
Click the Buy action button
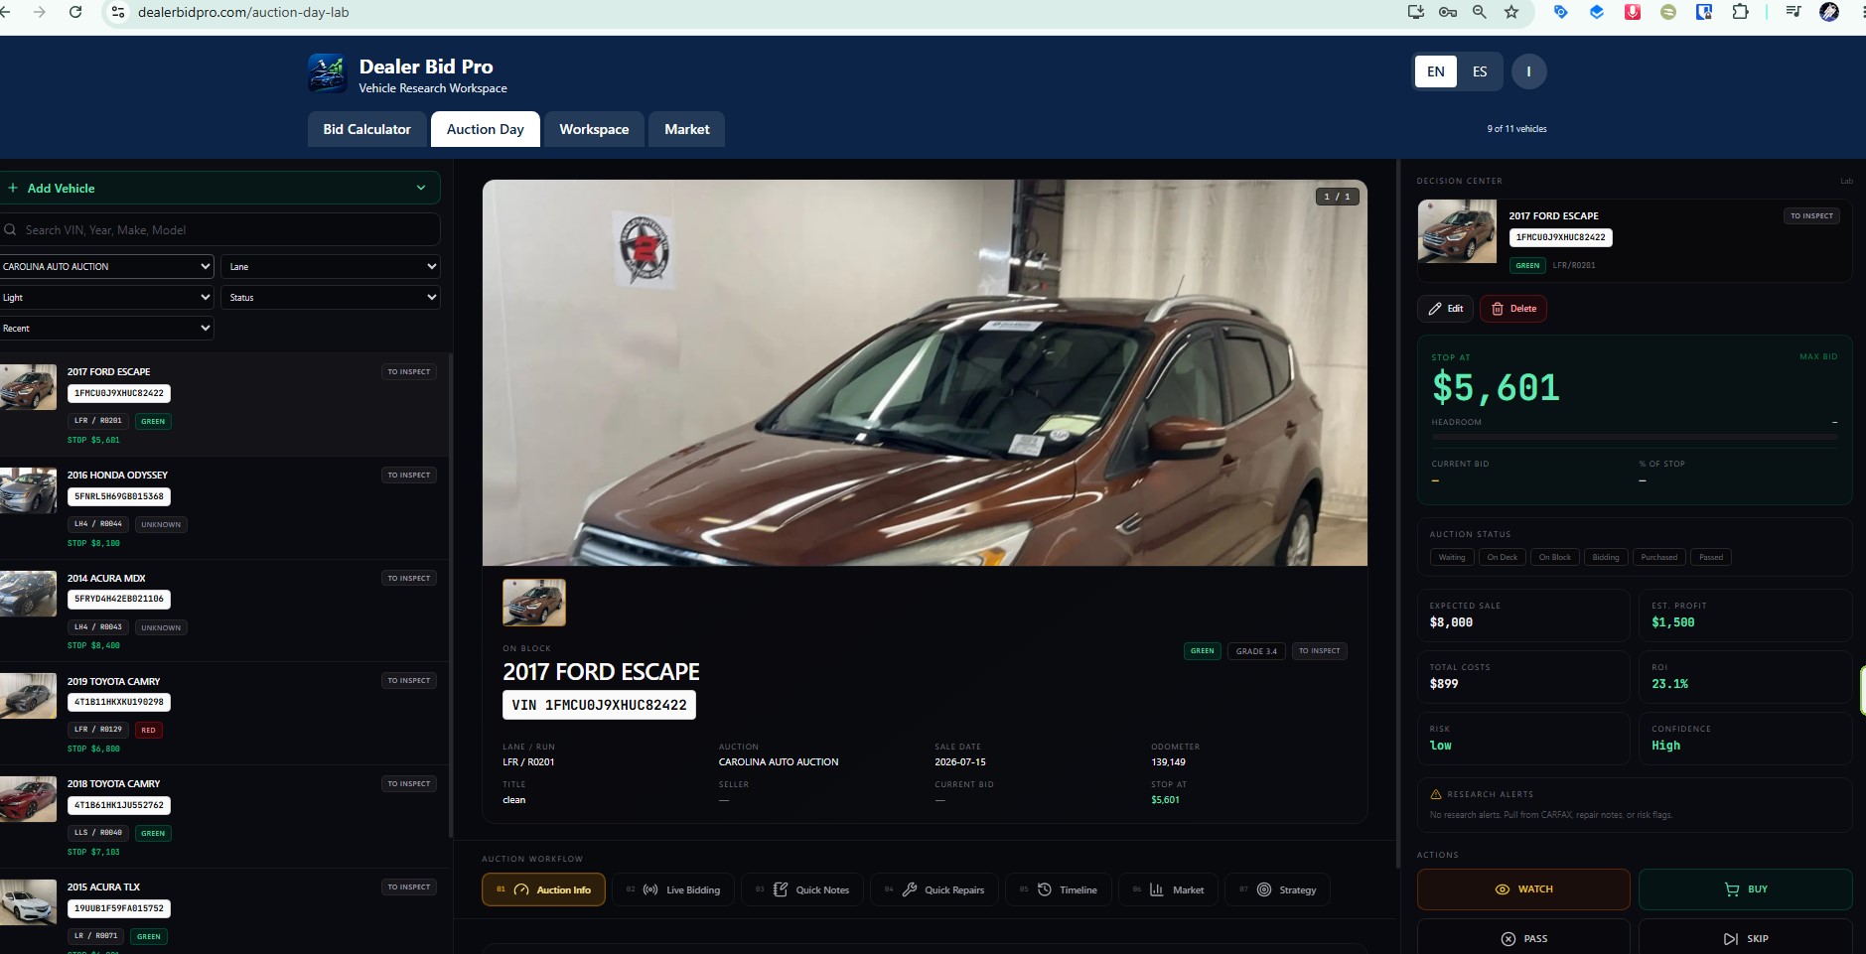(1745, 889)
